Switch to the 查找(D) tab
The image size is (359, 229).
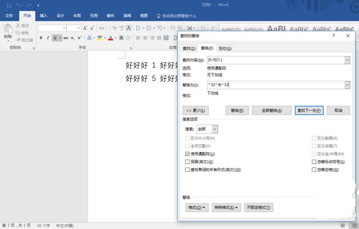tap(189, 48)
